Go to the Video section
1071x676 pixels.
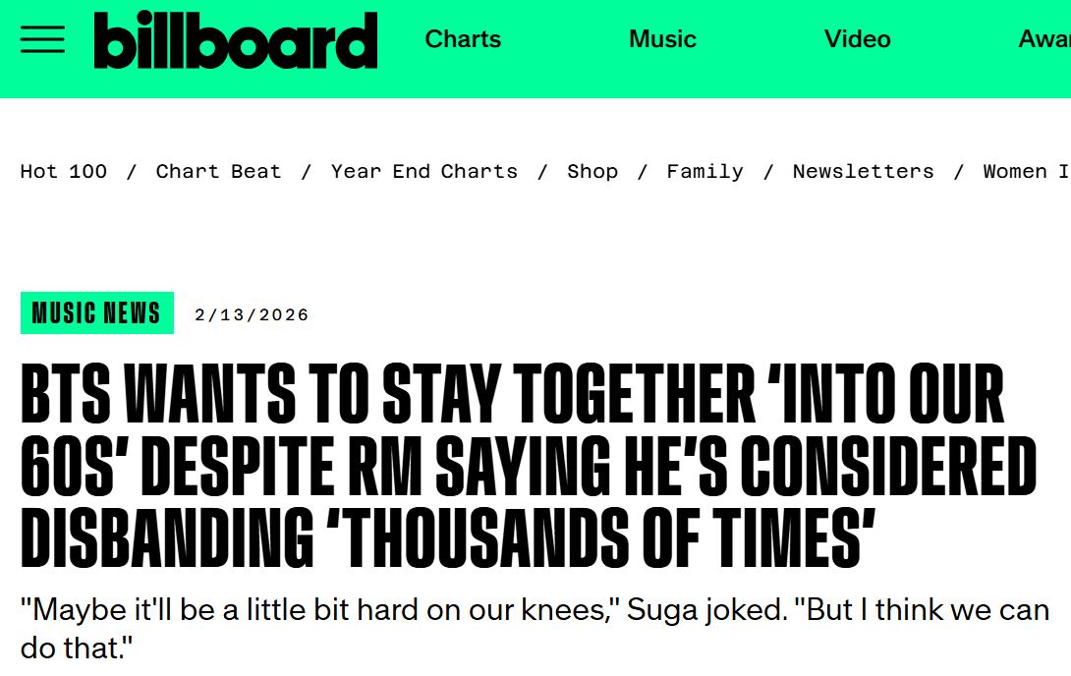[x=857, y=39]
